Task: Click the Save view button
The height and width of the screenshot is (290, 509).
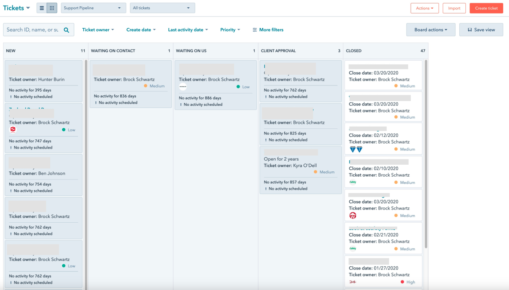Action: [x=481, y=30]
